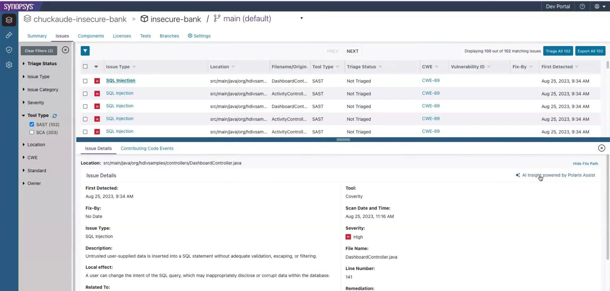Sort by Tool Type column arrow
610x291 pixels.
pos(337,67)
